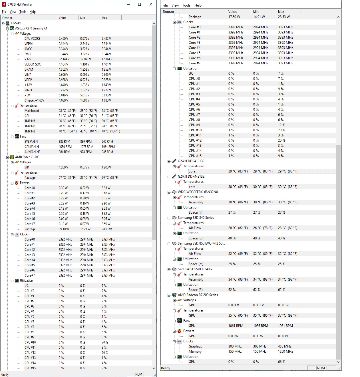Open Help menu in right window

[x=198, y=5]
